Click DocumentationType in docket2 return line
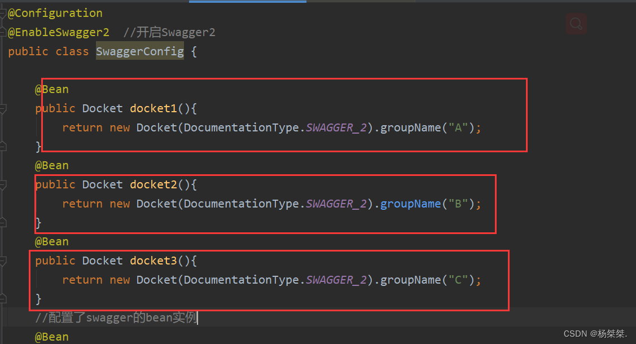Viewport: 636px width, 344px height. 242,204
